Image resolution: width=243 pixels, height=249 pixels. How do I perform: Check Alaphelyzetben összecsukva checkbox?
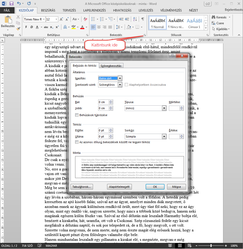click(x=126, y=85)
